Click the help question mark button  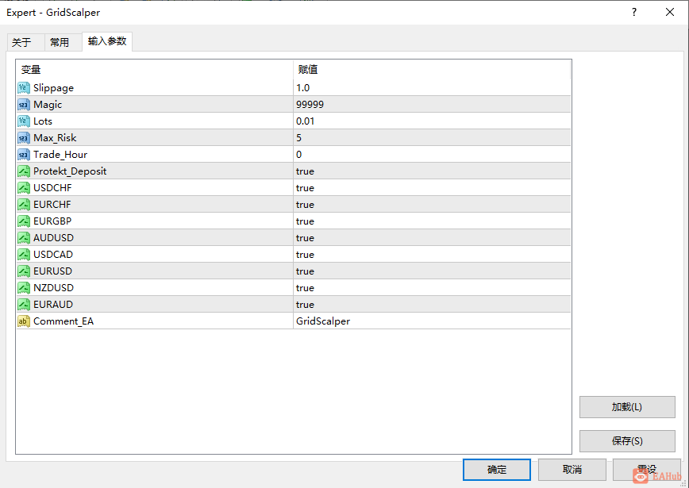click(634, 12)
